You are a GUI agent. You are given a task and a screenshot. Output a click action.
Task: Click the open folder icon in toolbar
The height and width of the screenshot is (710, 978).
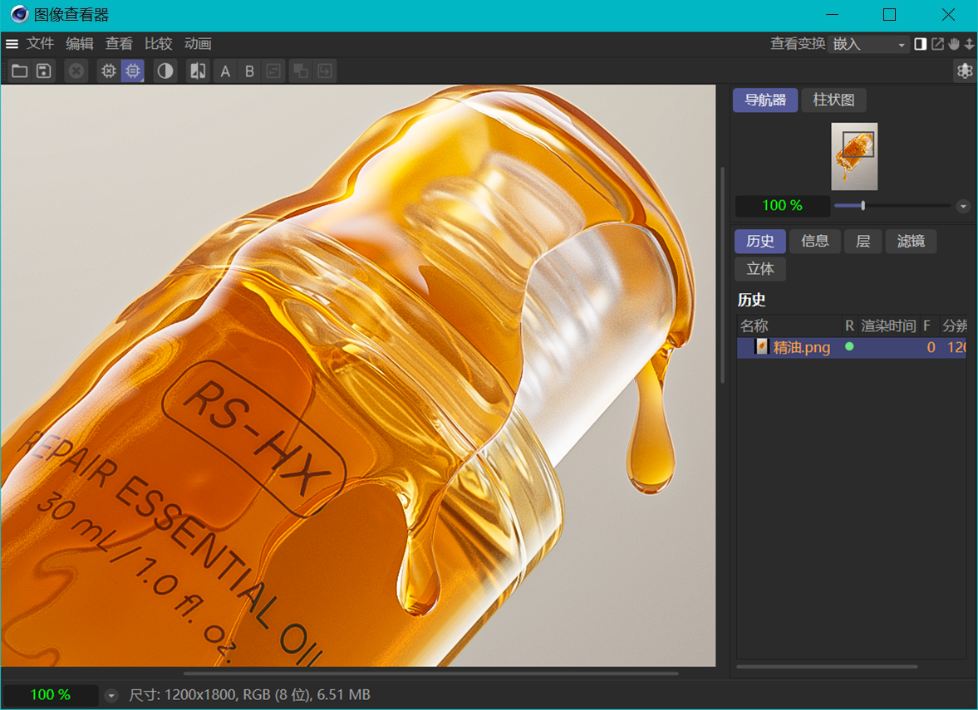coord(19,71)
